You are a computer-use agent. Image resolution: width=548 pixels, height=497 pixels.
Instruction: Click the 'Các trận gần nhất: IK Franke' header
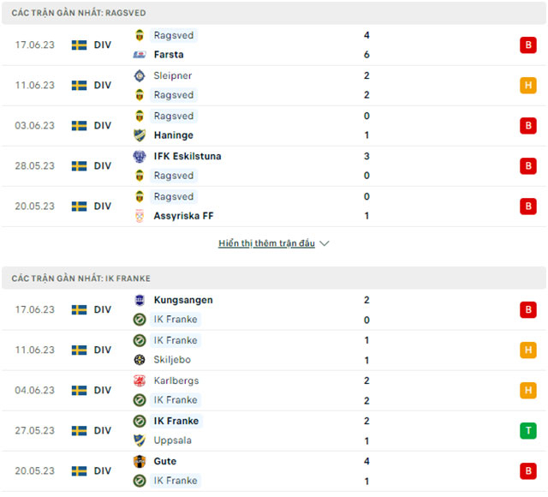pos(81,278)
